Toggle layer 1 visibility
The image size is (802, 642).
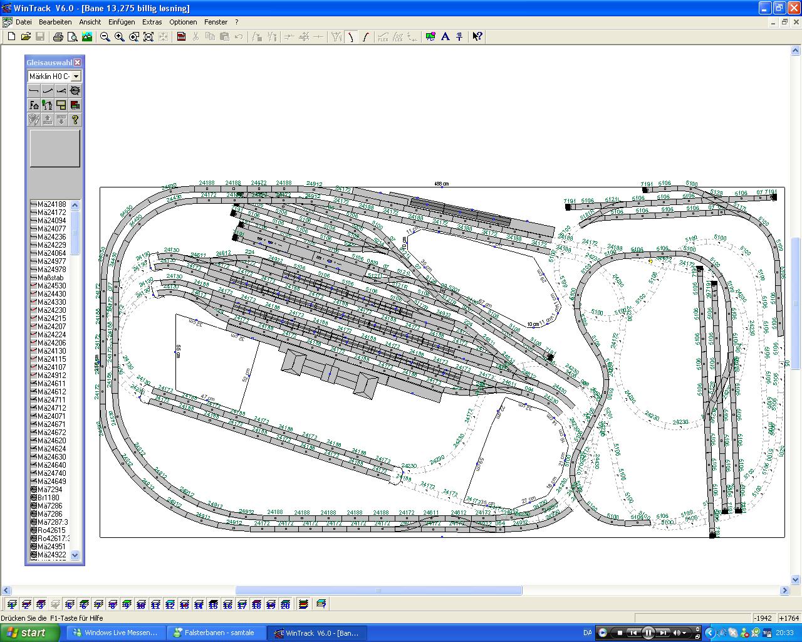(12, 604)
